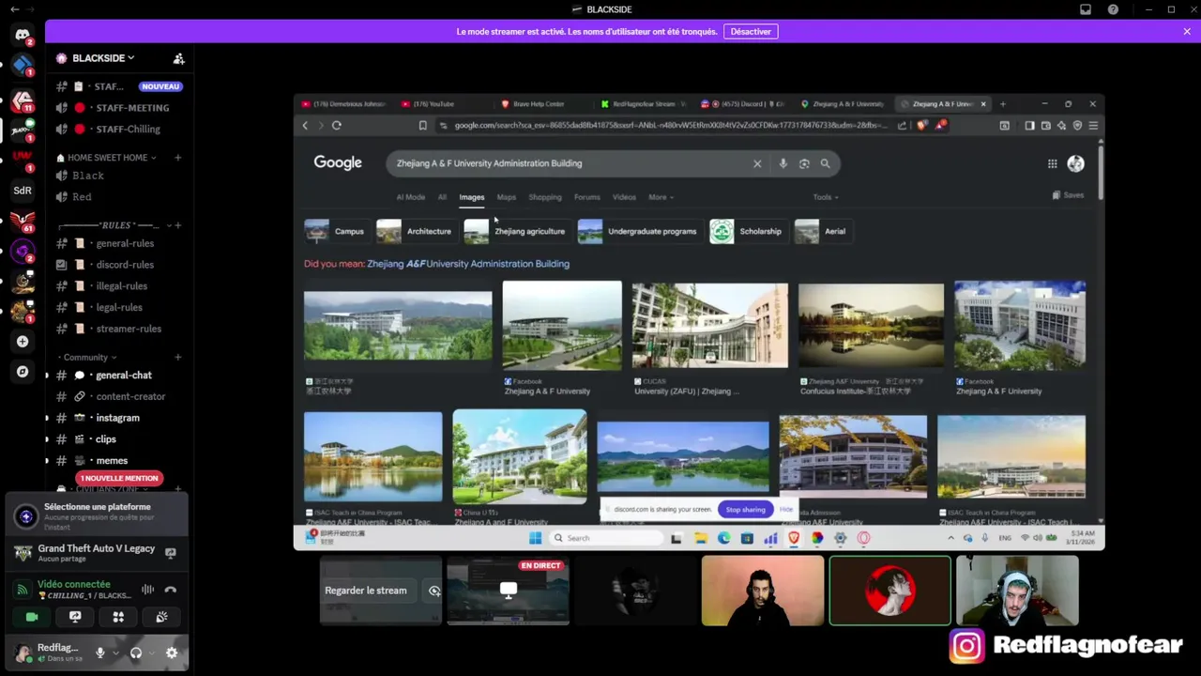Disconnect from voice call with hang-up icon
The image size is (1201, 676).
[x=171, y=590]
